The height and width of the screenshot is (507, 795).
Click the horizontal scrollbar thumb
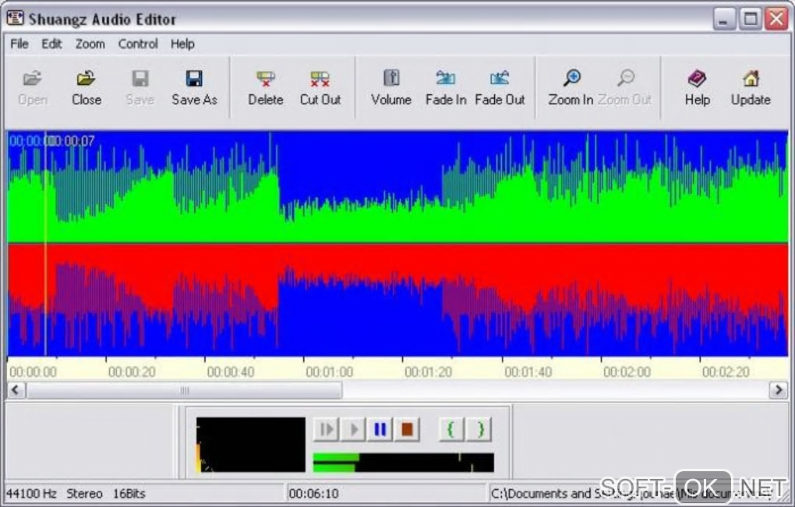[x=185, y=390]
